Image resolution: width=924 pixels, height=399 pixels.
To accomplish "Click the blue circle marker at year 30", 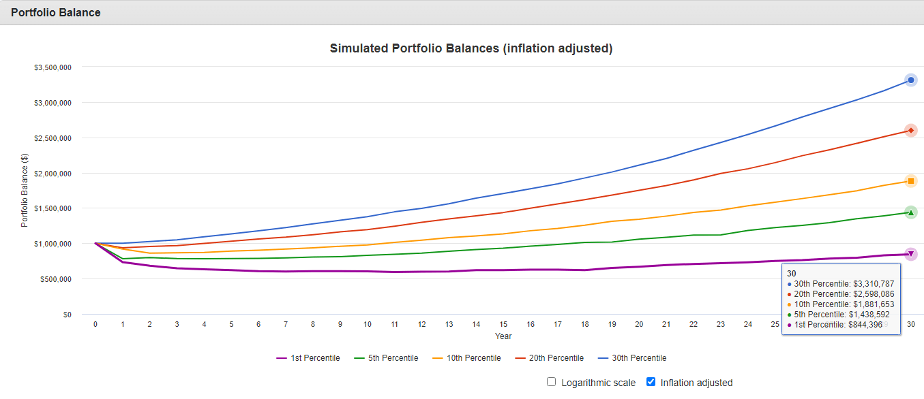I will pyautogui.click(x=910, y=80).
